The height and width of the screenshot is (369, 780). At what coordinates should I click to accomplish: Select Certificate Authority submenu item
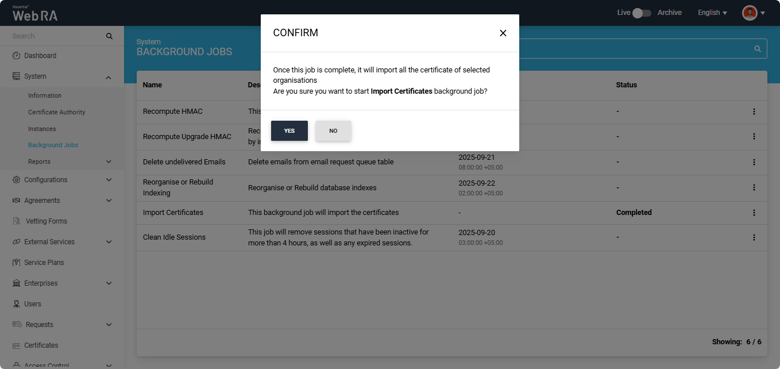click(x=57, y=112)
